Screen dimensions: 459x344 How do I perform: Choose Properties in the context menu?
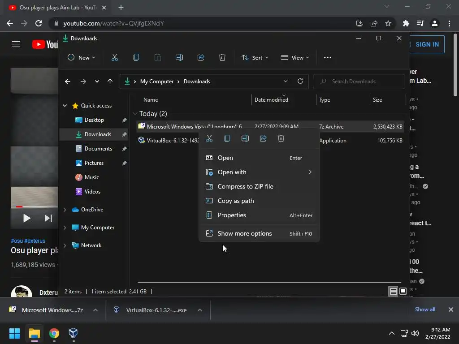(259, 215)
